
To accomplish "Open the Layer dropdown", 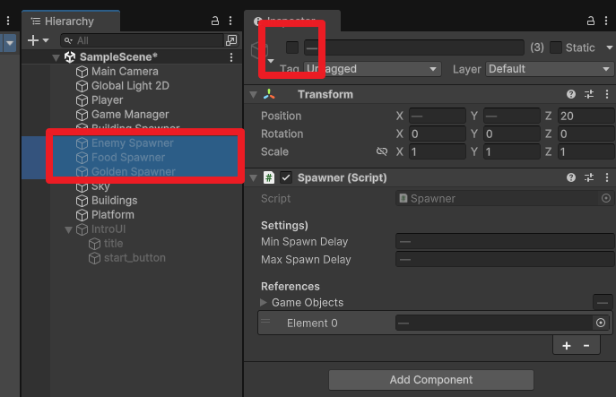I will point(549,69).
